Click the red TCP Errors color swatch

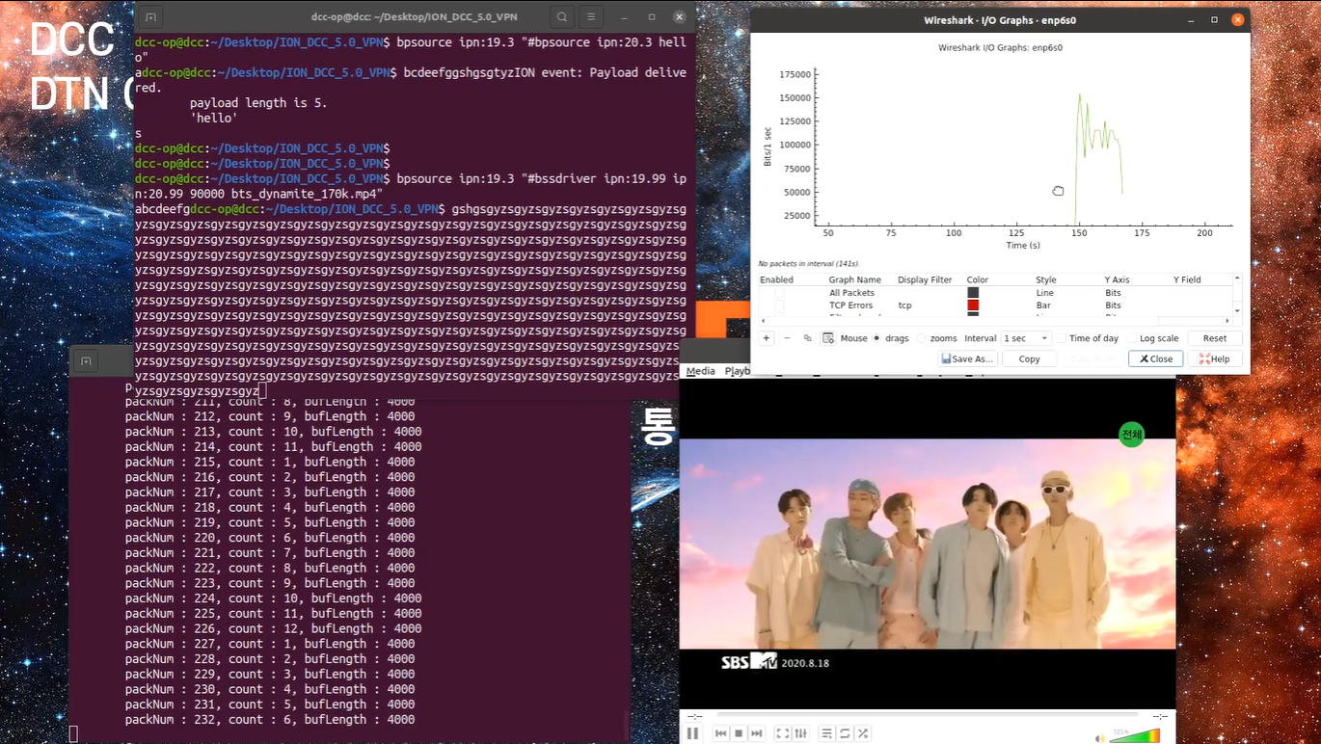[973, 306]
